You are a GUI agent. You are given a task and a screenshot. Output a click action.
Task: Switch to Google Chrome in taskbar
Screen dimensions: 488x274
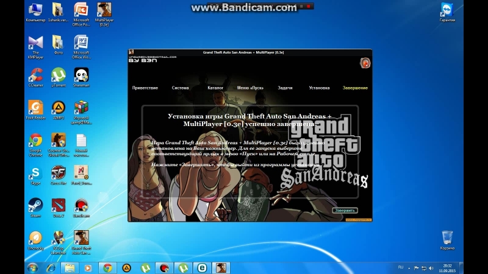click(107, 268)
